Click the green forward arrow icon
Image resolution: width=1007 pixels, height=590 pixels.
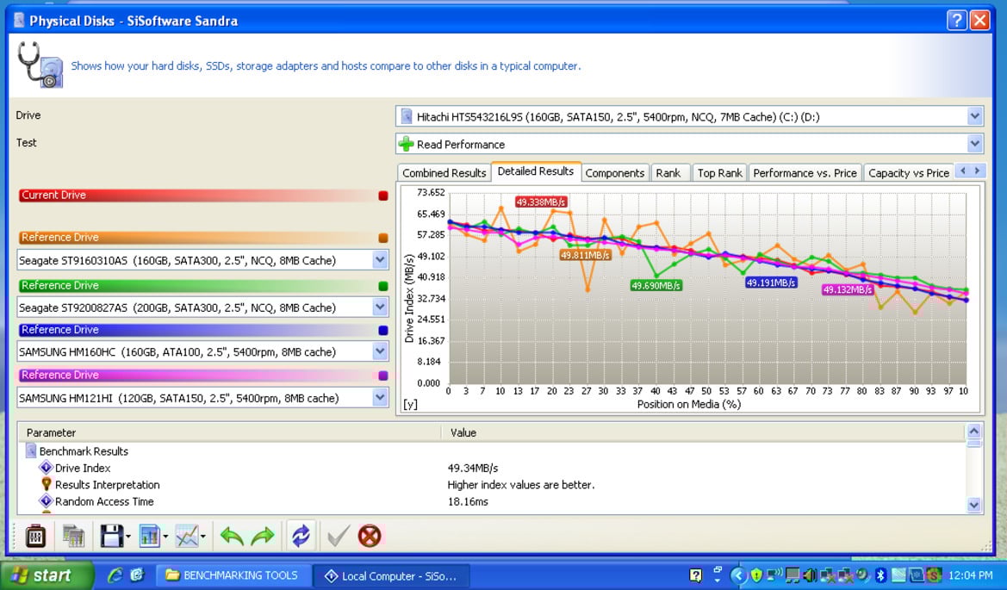[263, 536]
